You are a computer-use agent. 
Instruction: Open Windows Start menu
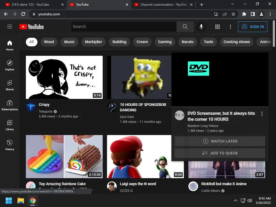point(9,201)
